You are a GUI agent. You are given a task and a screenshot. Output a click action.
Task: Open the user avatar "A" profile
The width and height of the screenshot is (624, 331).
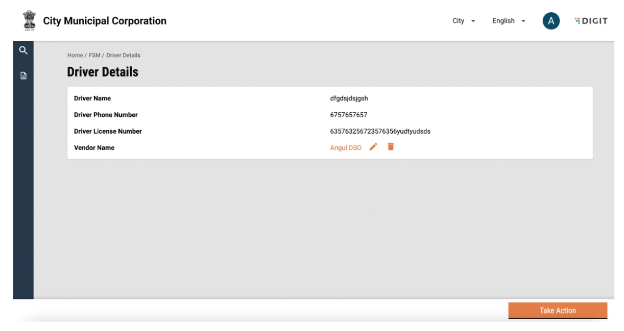(551, 21)
